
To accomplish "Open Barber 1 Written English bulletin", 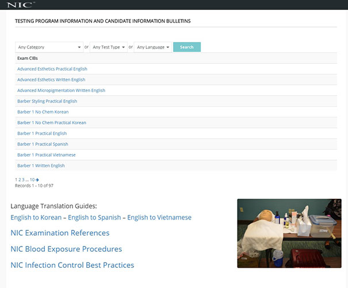I will pos(41,166).
